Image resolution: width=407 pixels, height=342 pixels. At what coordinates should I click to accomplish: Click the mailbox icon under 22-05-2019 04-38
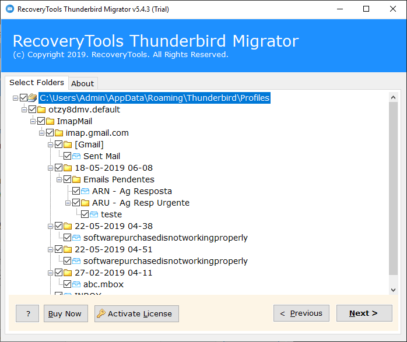[x=76, y=238]
